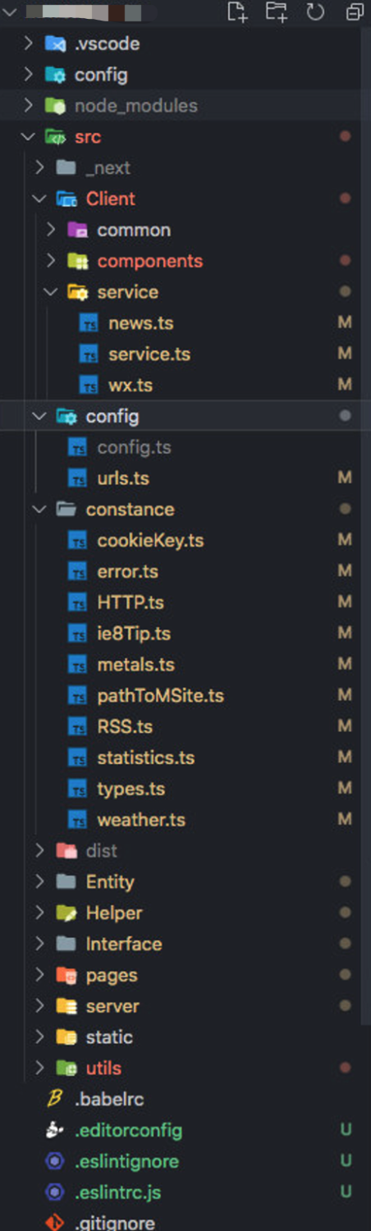Click the .editorconfig file icon
This screenshot has height=1231, width=371.
55,1130
